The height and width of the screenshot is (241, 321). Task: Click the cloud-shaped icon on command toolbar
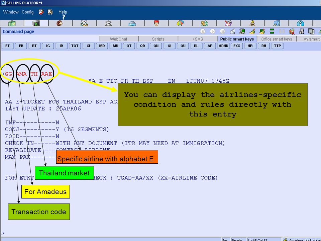(x=233, y=31)
